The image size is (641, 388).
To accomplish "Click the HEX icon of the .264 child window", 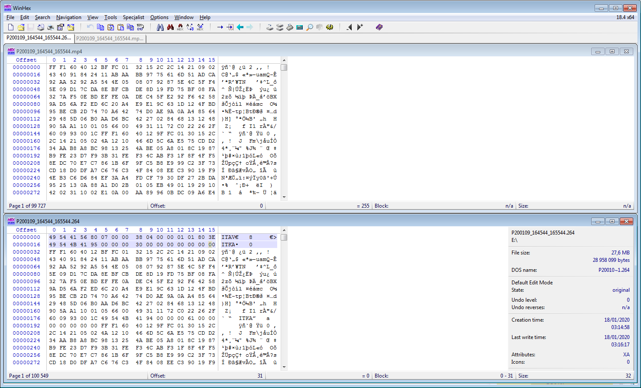I will coord(11,221).
